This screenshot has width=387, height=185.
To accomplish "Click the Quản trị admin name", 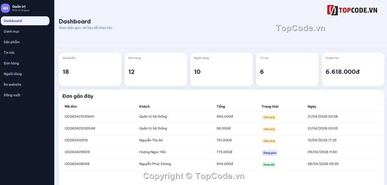I will coord(19,7).
